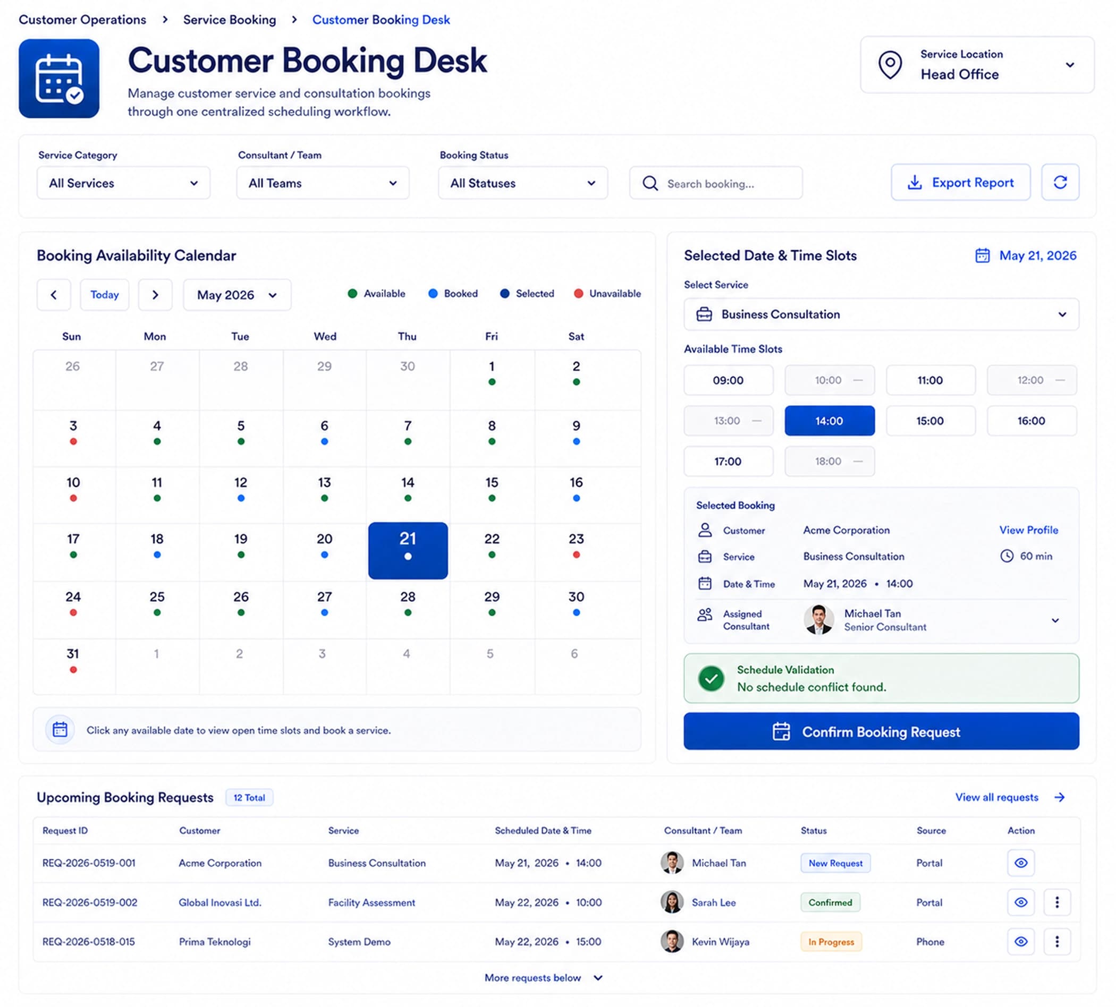Click the green Schedule Validation checkmark icon
This screenshot has width=1116, height=1007.
pos(711,678)
